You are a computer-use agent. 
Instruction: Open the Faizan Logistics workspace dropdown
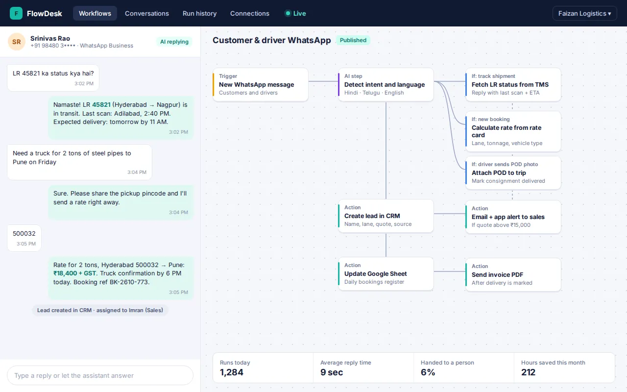585,13
